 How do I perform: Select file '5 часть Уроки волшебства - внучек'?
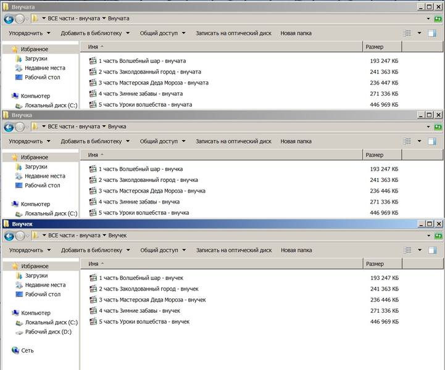(x=139, y=321)
